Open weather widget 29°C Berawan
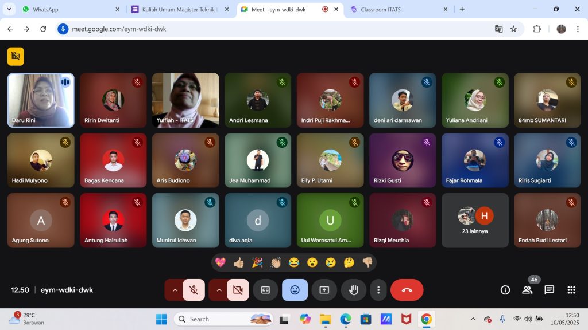Screen dimensions: 588x330 [x=27, y=319]
